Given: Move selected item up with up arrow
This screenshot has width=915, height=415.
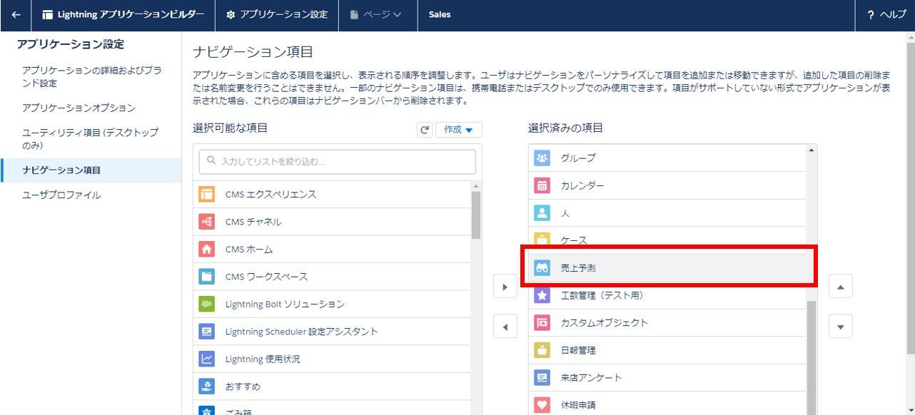Looking at the screenshot, I should tap(840, 287).
